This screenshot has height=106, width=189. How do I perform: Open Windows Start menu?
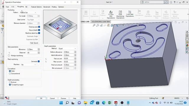pos(61,103)
